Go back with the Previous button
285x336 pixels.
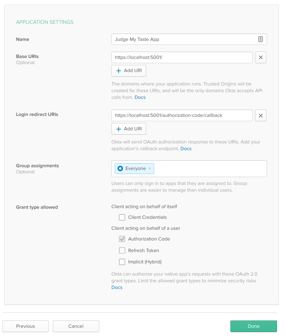pyautogui.click(x=26, y=326)
